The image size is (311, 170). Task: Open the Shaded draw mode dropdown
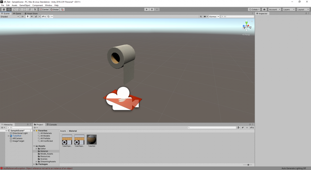click(10, 17)
